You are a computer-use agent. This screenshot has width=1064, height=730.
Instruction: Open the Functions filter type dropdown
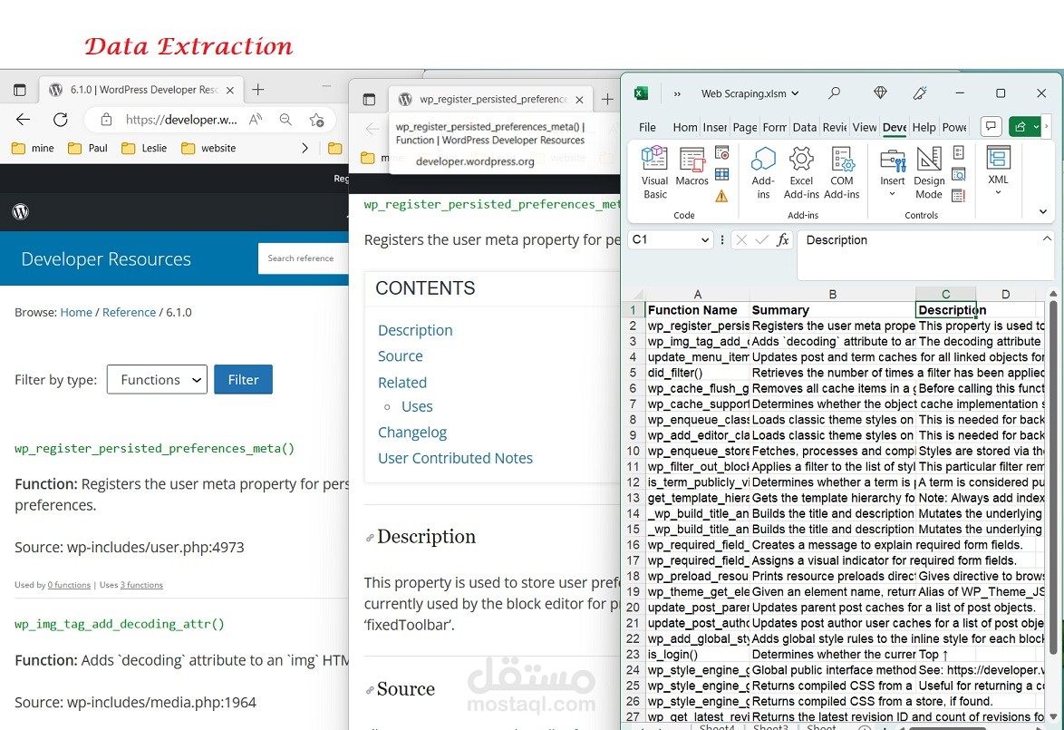point(157,380)
